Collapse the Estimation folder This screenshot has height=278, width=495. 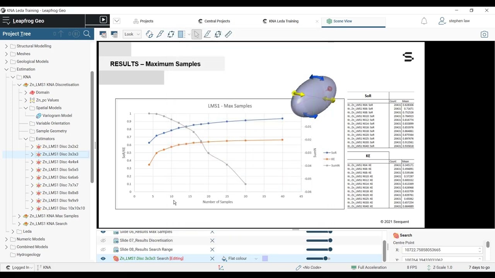click(6, 69)
